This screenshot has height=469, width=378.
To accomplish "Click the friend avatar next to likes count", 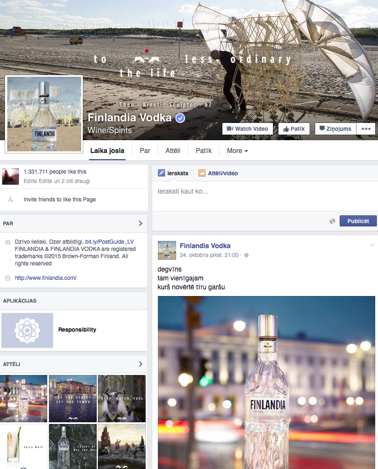I will (x=11, y=176).
